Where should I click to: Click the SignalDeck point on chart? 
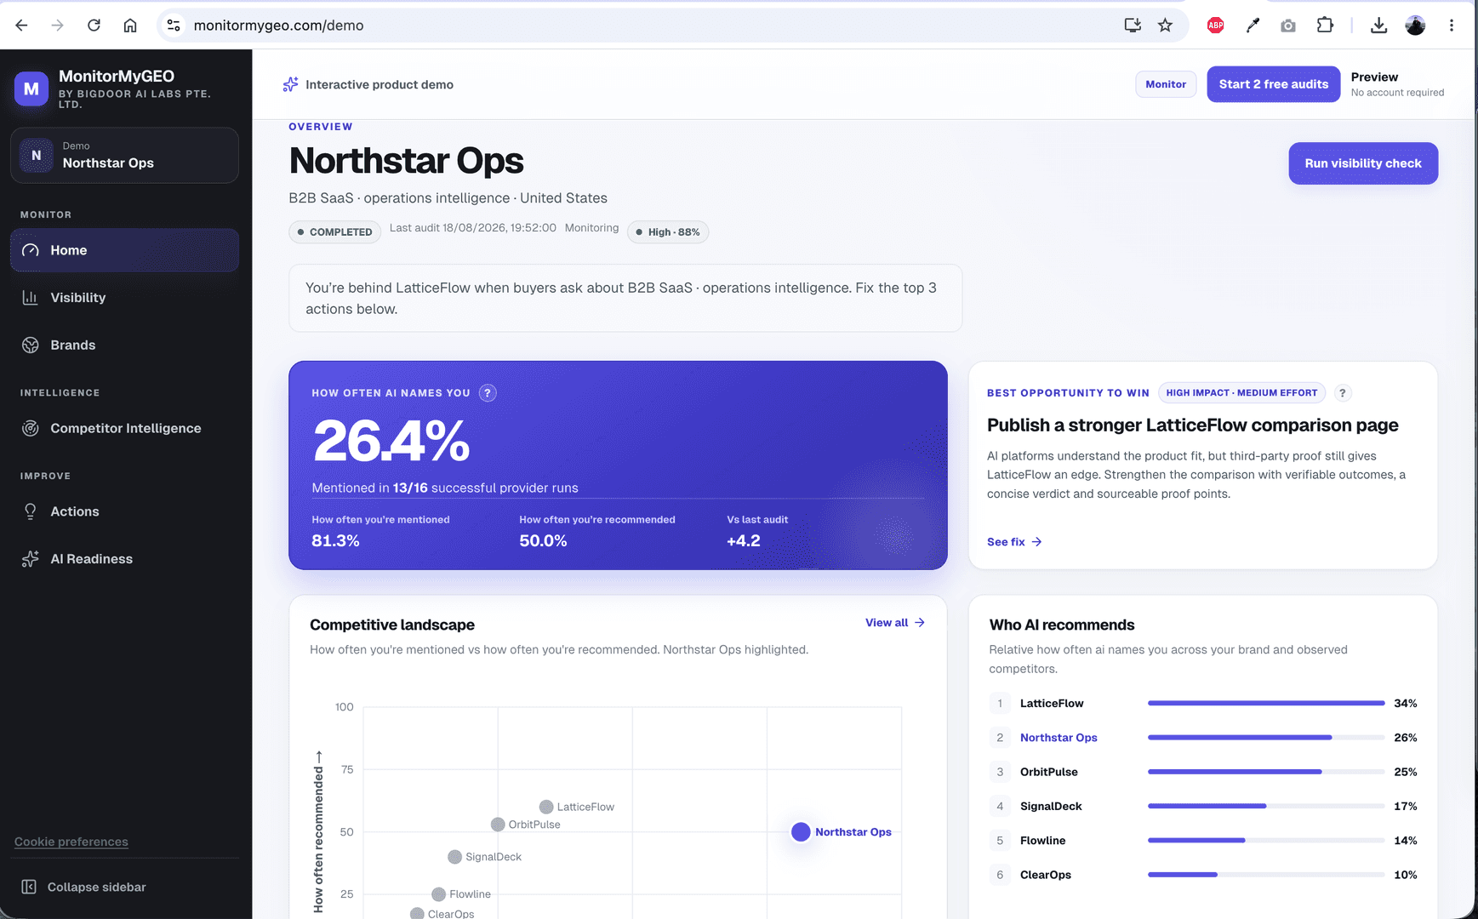(x=455, y=857)
